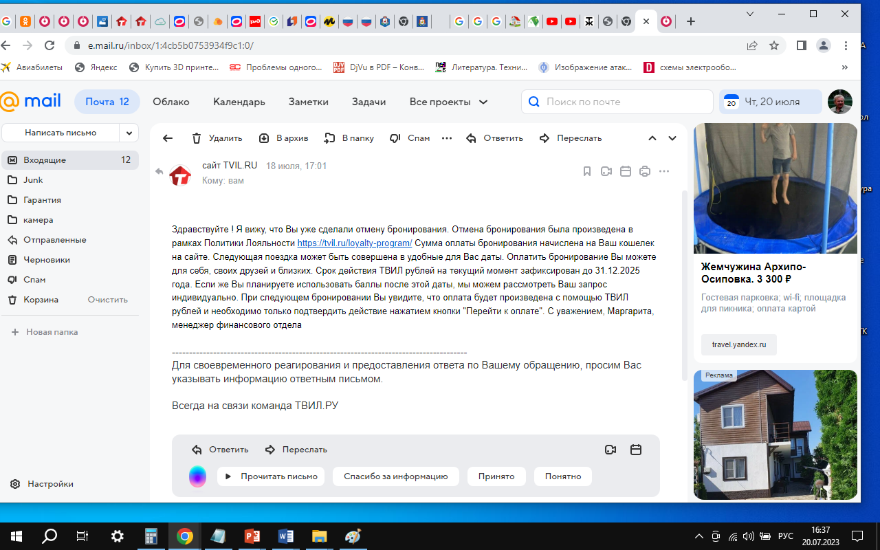Switch to the Задачи tab
This screenshot has width=880, height=550.
pos(368,102)
